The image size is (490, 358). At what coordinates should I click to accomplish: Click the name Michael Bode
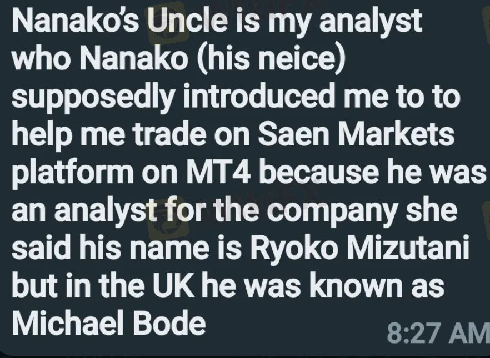[109, 323]
